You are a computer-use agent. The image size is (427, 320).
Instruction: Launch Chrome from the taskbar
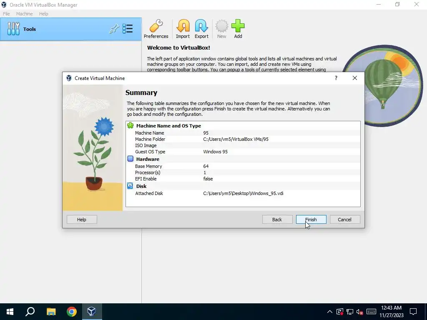72,312
